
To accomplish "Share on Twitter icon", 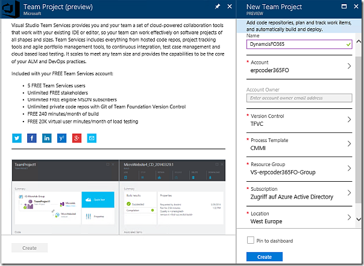I will click(x=17, y=138).
